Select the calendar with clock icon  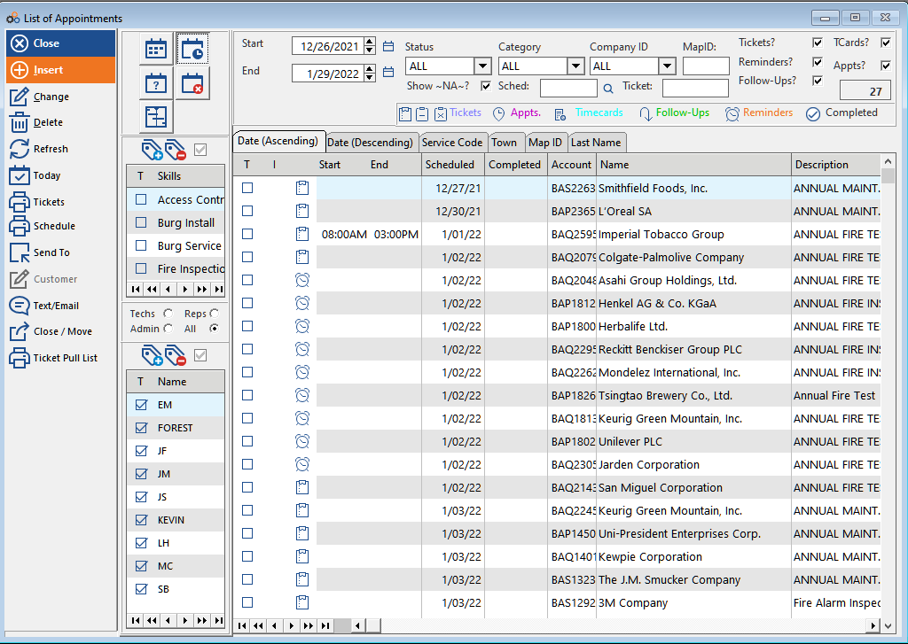coord(192,49)
